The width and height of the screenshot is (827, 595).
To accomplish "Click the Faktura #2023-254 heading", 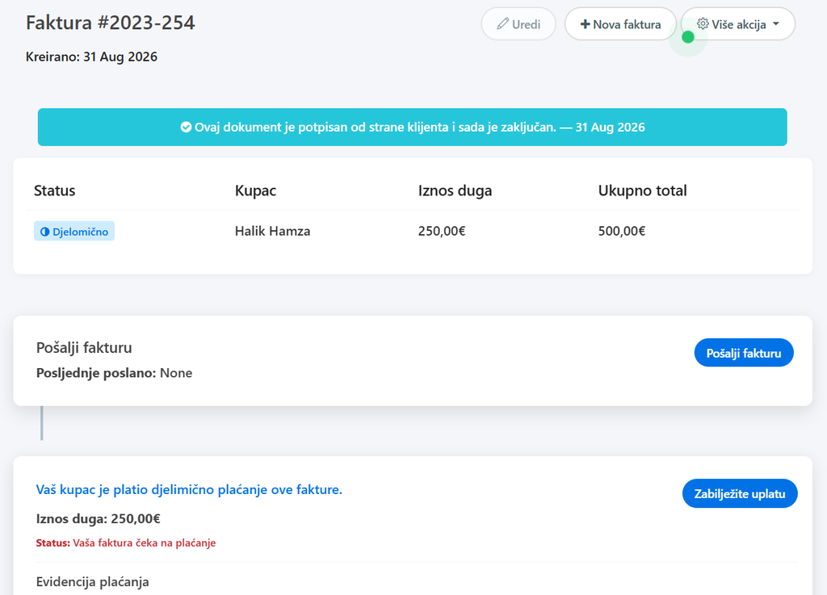I will tap(111, 23).
